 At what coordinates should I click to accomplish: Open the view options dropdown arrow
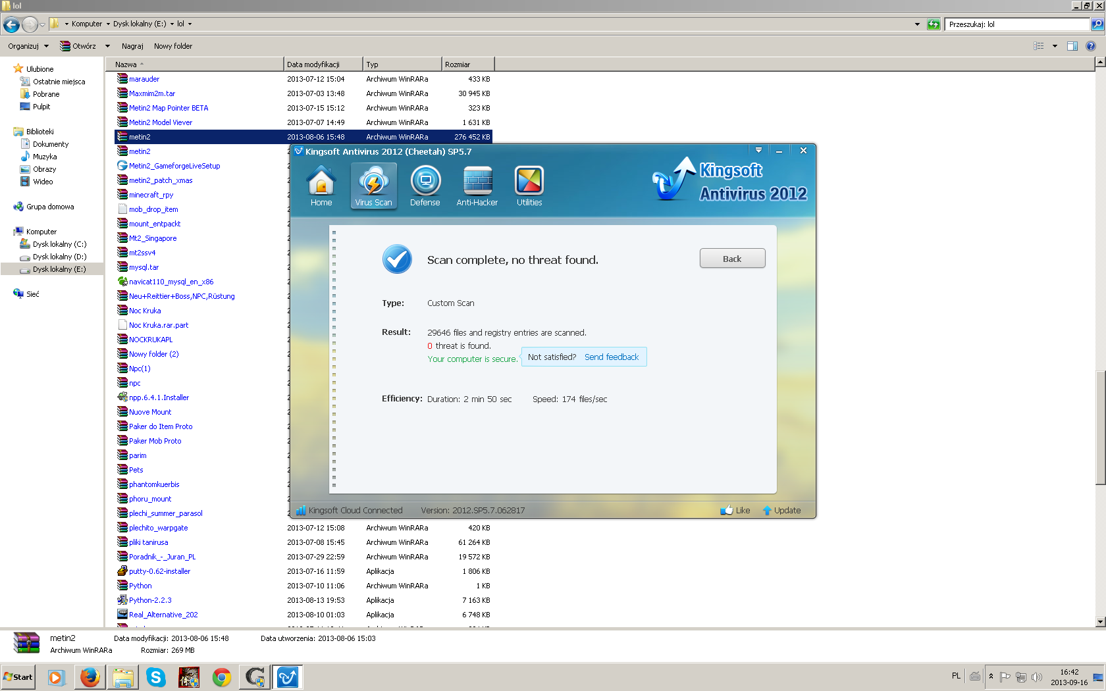1055,46
